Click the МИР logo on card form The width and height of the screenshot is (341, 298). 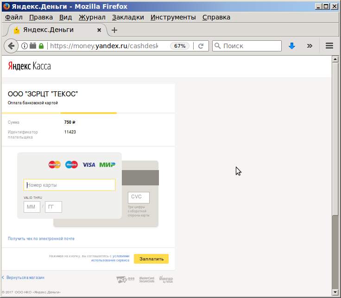point(107,165)
